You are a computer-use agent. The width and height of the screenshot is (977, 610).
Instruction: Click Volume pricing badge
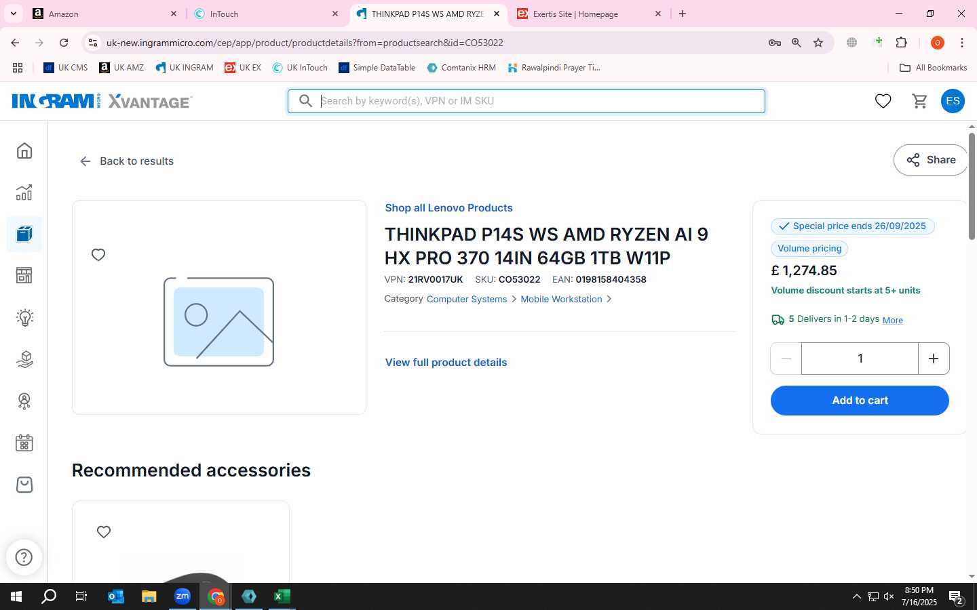[809, 249]
